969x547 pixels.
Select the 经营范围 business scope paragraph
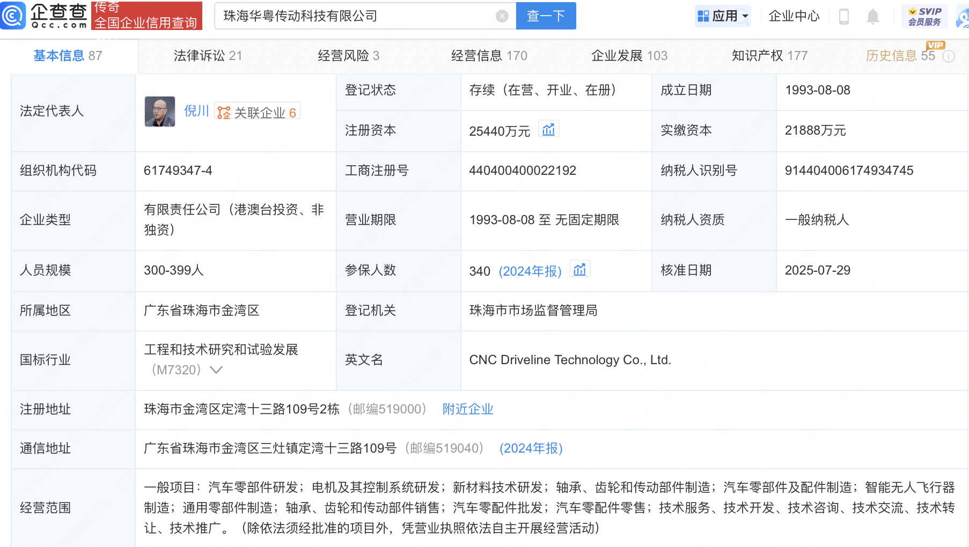pos(549,508)
